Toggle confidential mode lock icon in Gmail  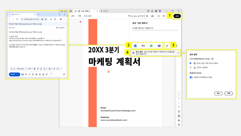[x=43, y=74]
